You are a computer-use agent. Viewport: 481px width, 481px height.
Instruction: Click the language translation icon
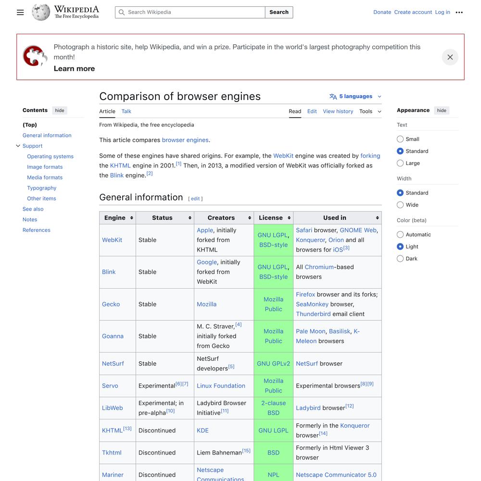point(333,97)
